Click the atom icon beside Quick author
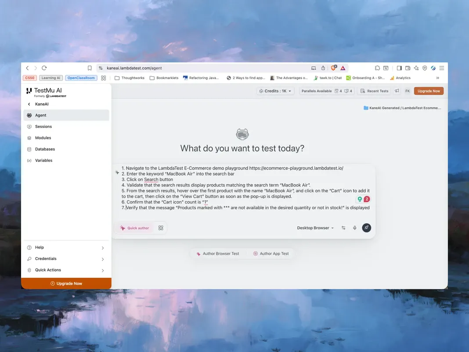 point(161,228)
